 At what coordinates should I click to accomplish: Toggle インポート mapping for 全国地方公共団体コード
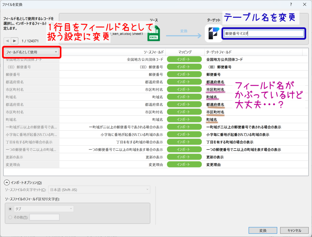[x=184, y=59]
